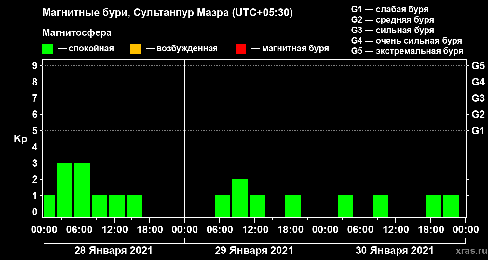The width and height of the screenshot is (488, 260).
Task: Click the '06:00' time label under 29 January
Action: click(220, 229)
